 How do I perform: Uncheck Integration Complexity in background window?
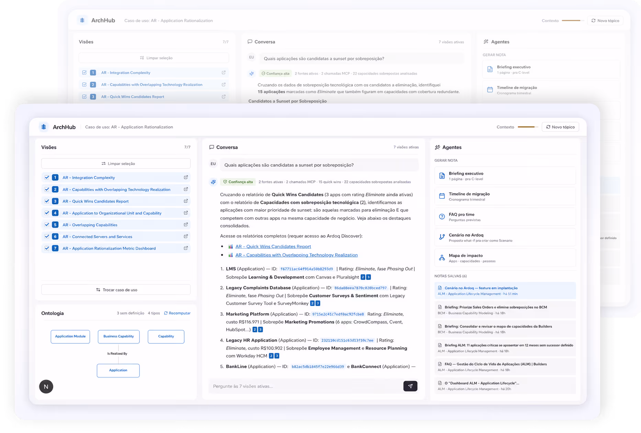tap(84, 72)
